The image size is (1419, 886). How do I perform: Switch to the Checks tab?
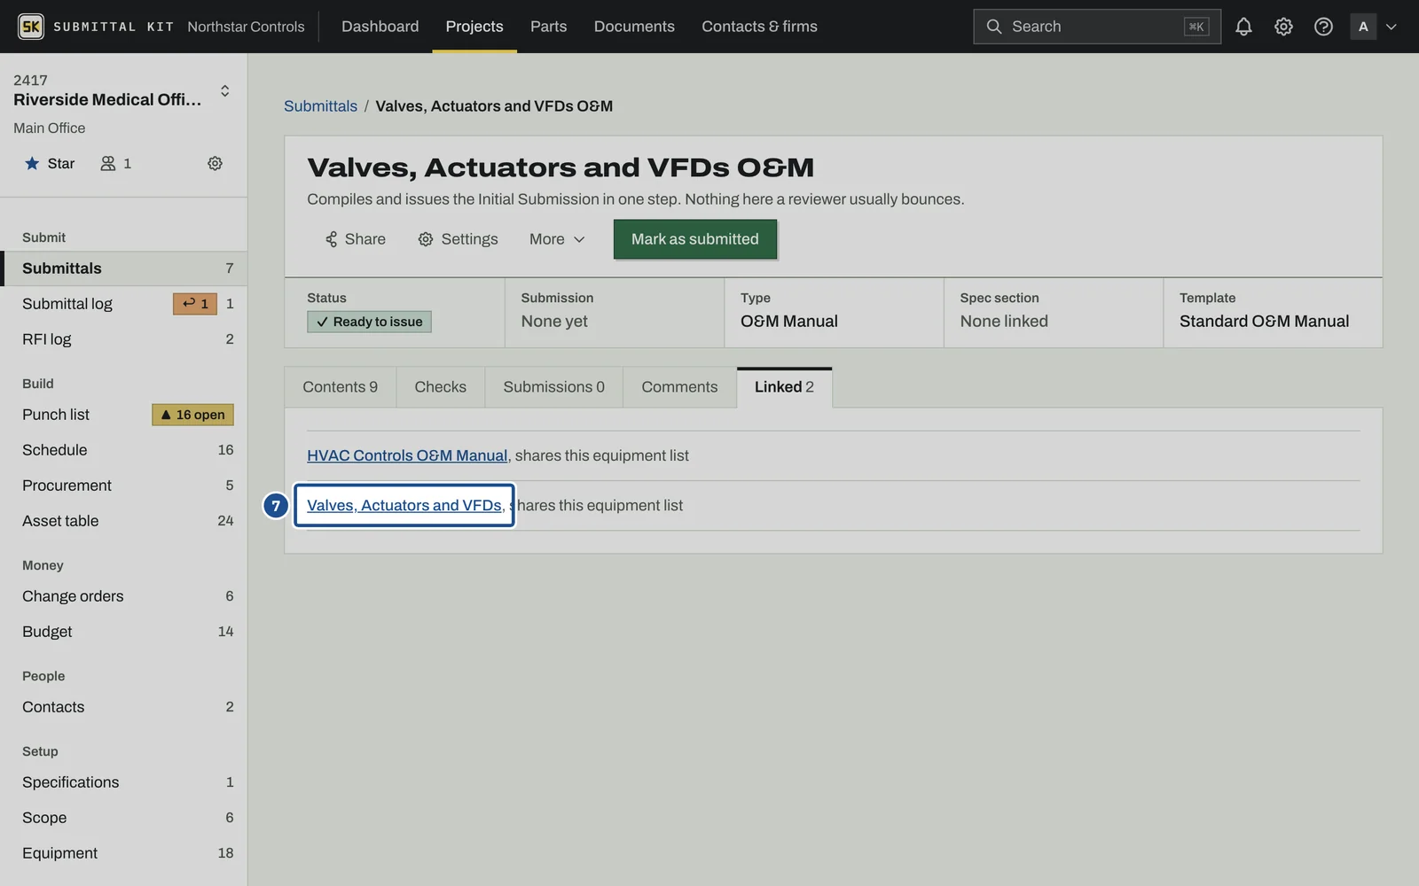[x=440, y=387]
